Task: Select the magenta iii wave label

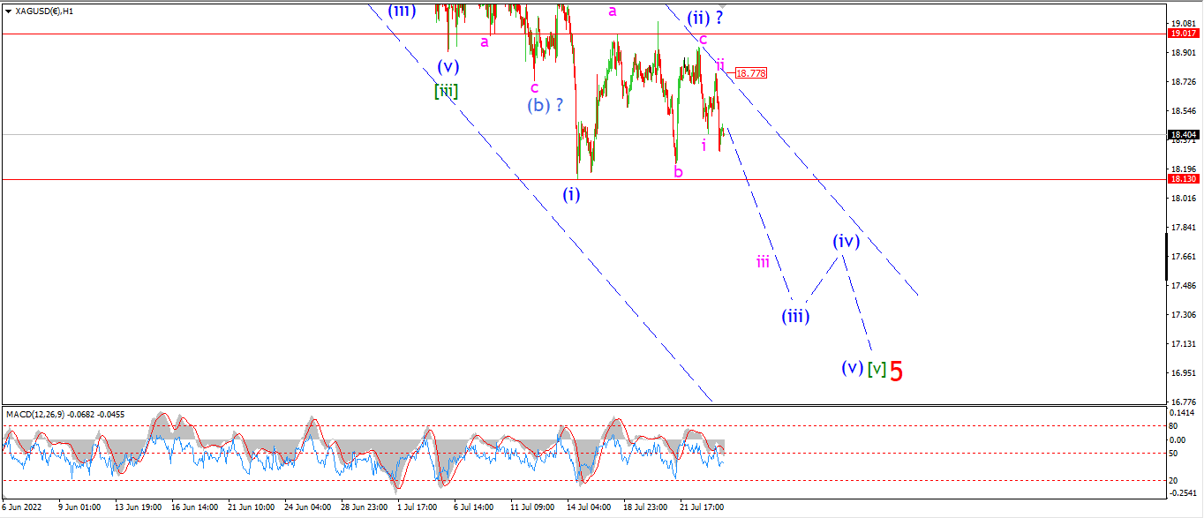Action: tap(763, 261)
